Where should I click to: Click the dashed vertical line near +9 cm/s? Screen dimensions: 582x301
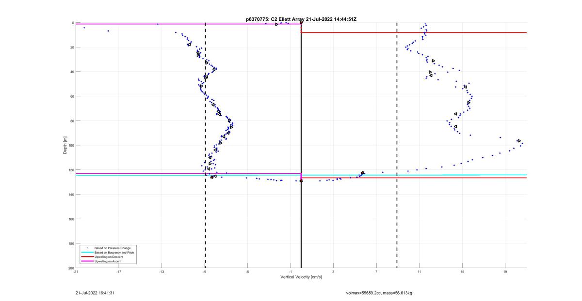[x=397, y=145]
